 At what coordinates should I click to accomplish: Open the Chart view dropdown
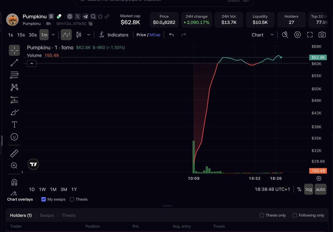[262, 35]
